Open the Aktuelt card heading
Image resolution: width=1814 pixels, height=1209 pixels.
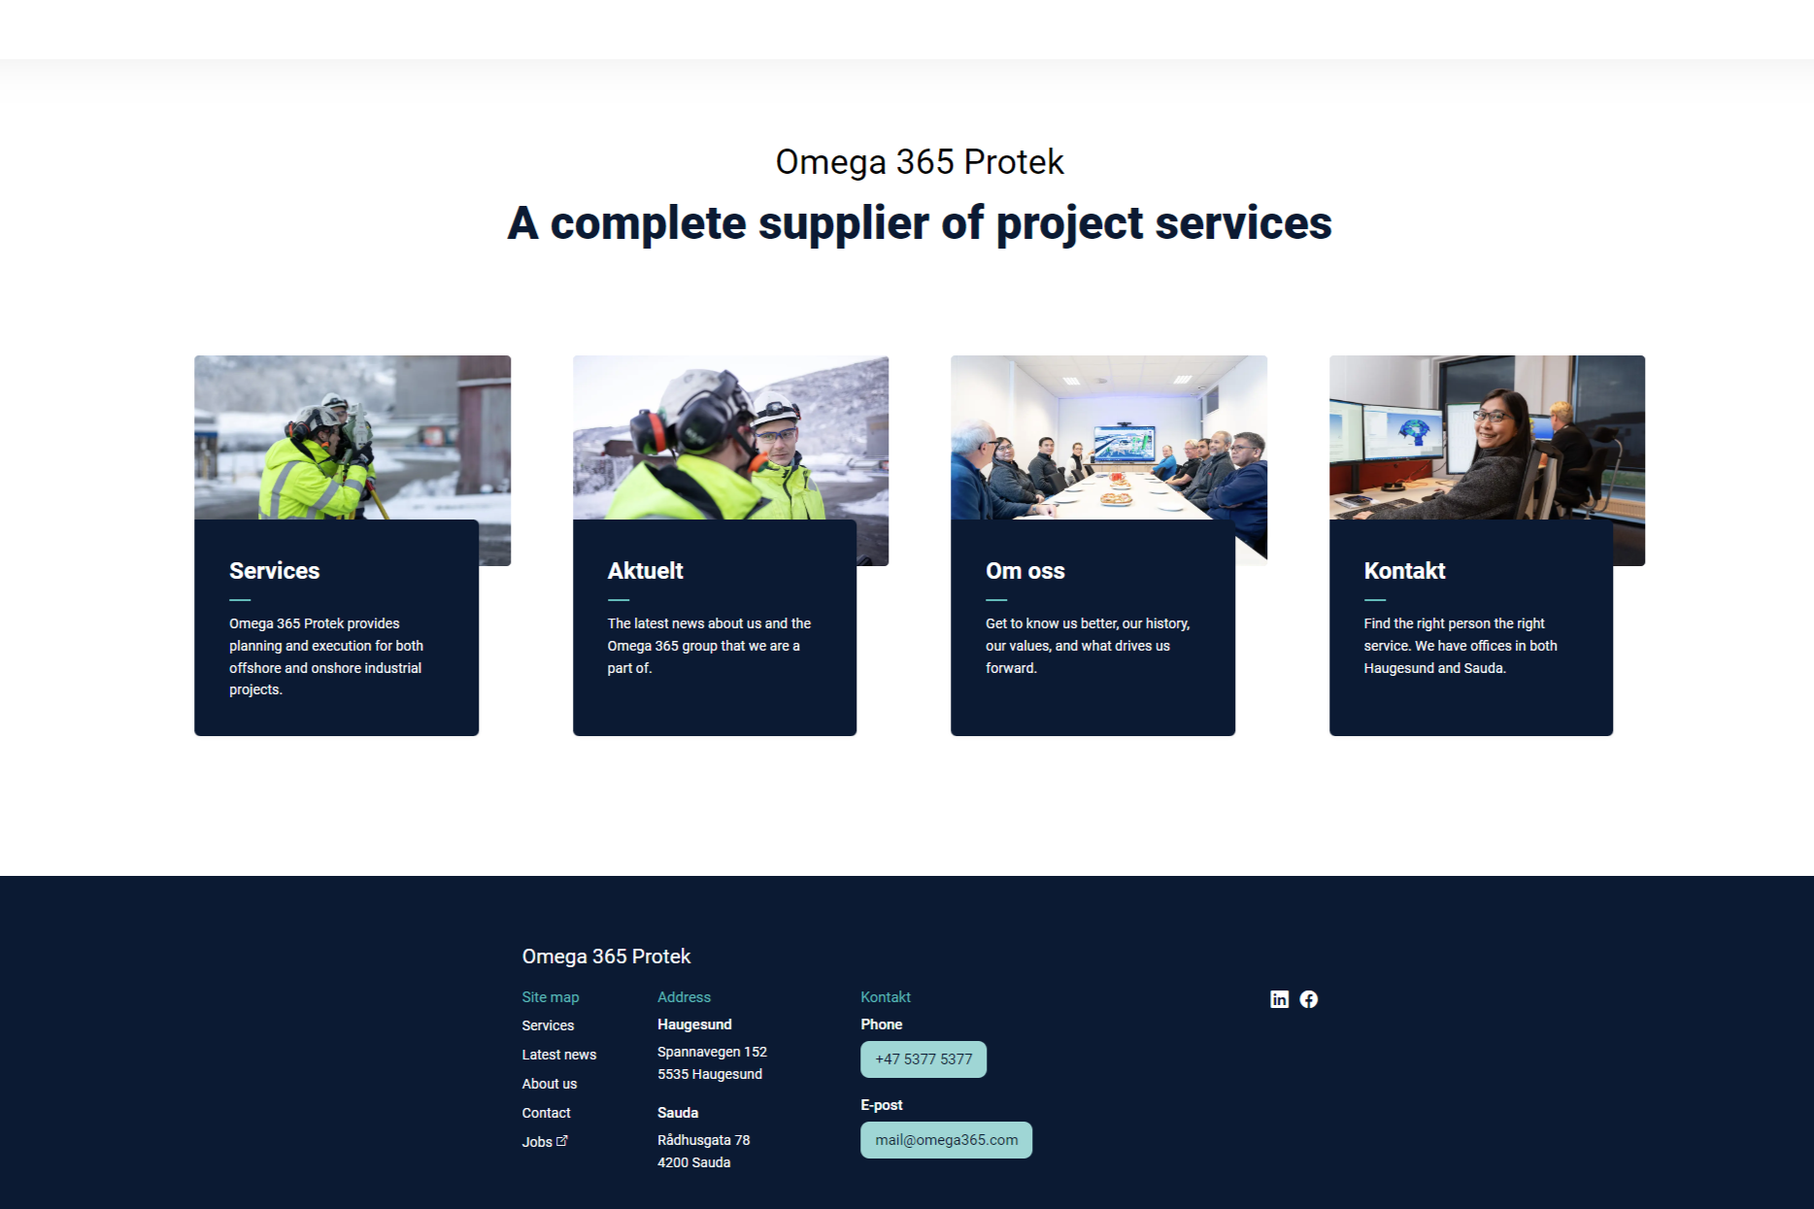pos(645,571)
